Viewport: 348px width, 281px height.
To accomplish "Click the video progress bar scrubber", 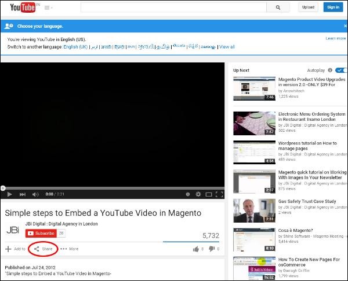I will point(3,188).
